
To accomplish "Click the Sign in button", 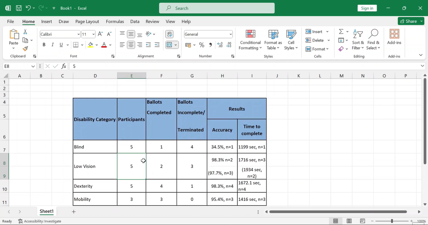I will [367, 8].
